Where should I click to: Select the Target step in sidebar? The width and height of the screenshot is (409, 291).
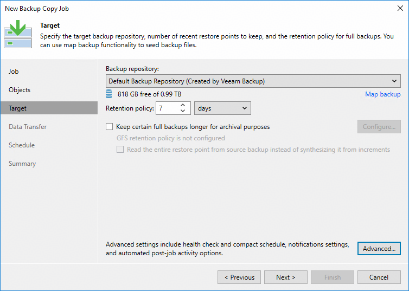[x=18, y=108]
